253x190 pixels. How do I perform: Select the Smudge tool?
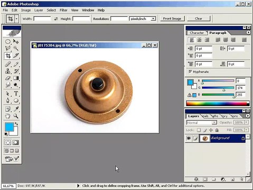pos(8,85)
